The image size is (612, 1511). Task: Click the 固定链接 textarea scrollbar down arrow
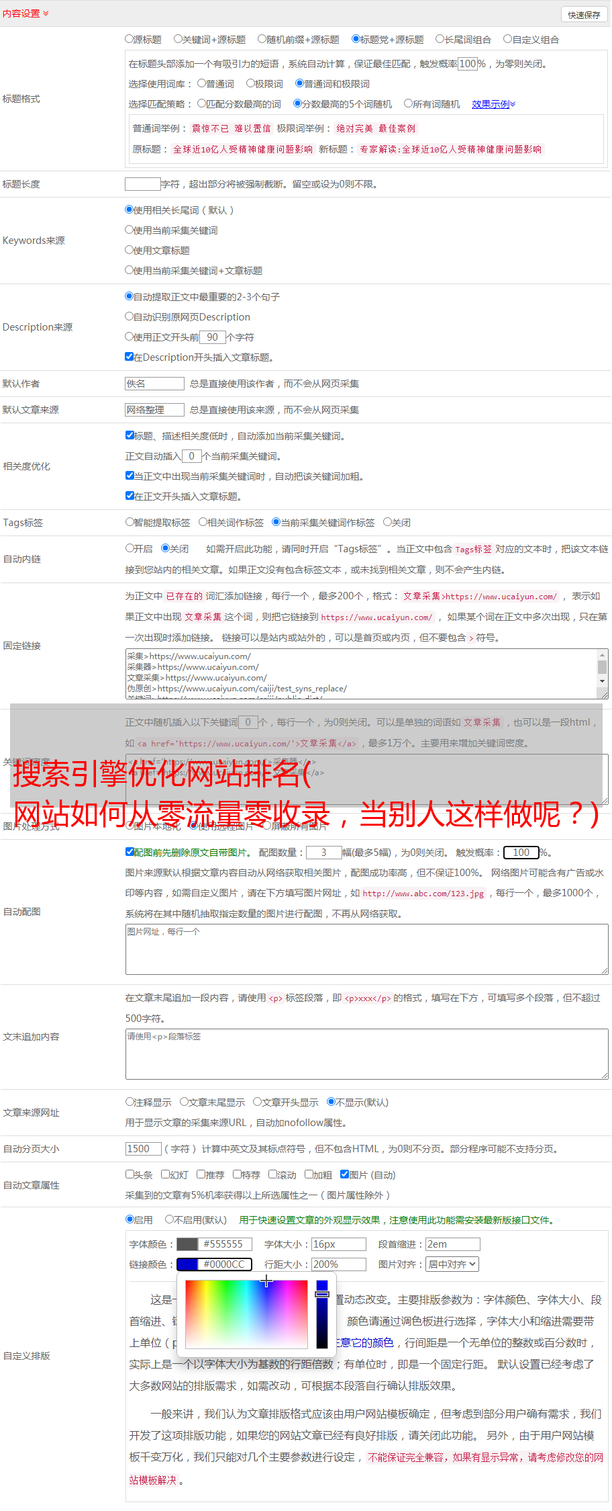click(x=602, y=681)
